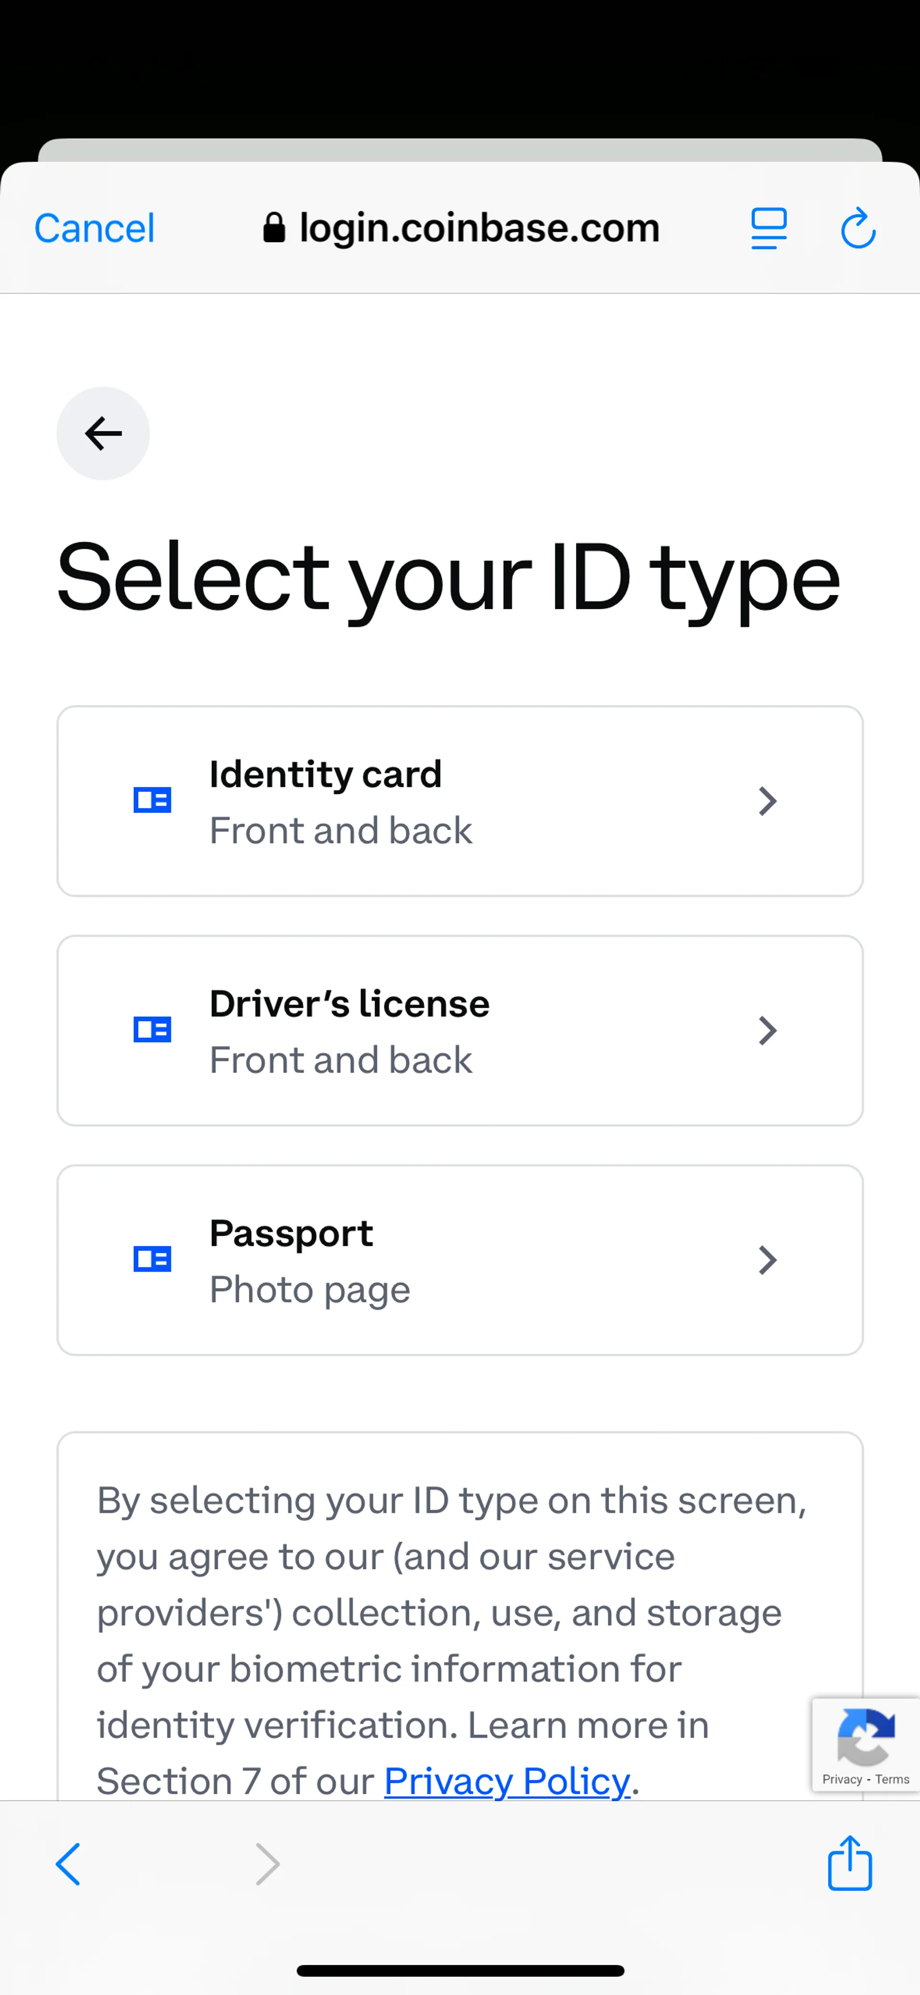Tap the Identity card ID icon
Image resolution: width=920 pixels, height=1995 pixels.
tap(152, 800)
